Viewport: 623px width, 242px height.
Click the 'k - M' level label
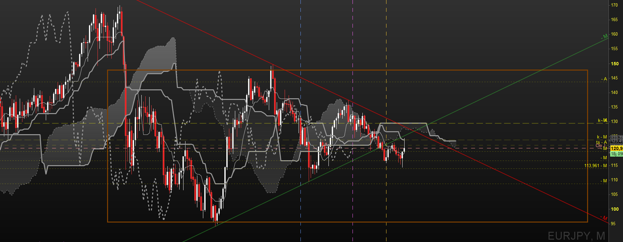click(x=602, y=137)
